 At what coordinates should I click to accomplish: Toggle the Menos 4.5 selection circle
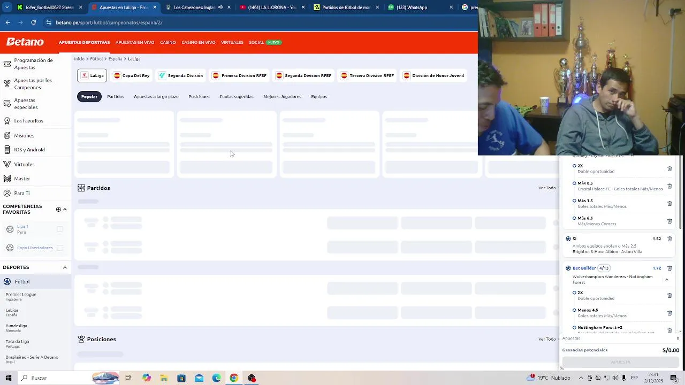[574, 310]
